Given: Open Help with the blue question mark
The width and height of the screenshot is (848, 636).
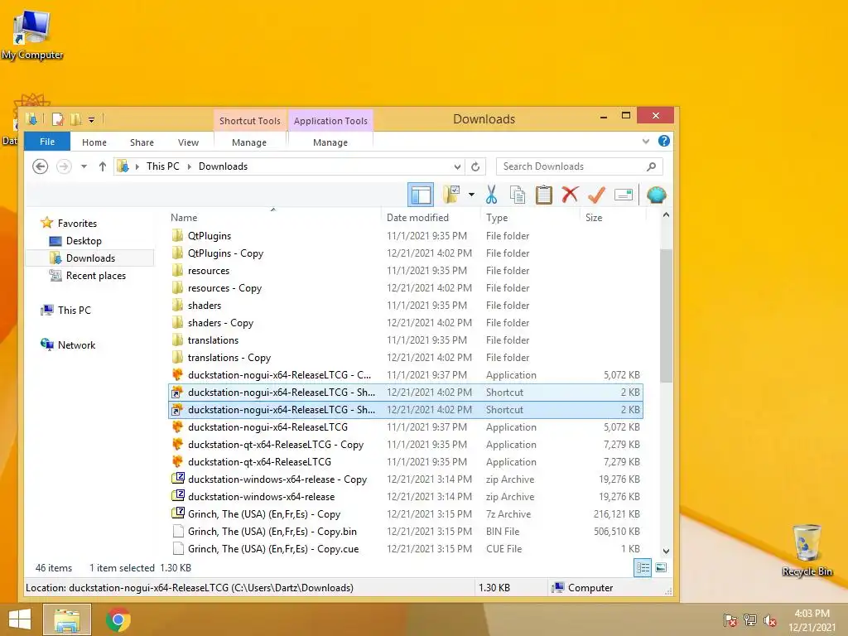Looking at the screenshot, I should tap(664, 141).
